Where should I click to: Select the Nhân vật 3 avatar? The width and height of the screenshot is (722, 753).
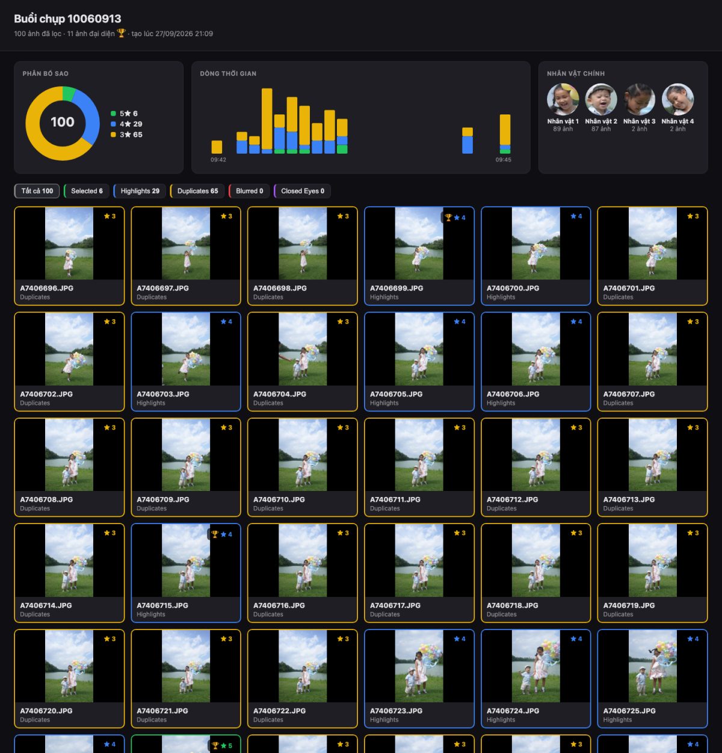(x=639, y=99)
